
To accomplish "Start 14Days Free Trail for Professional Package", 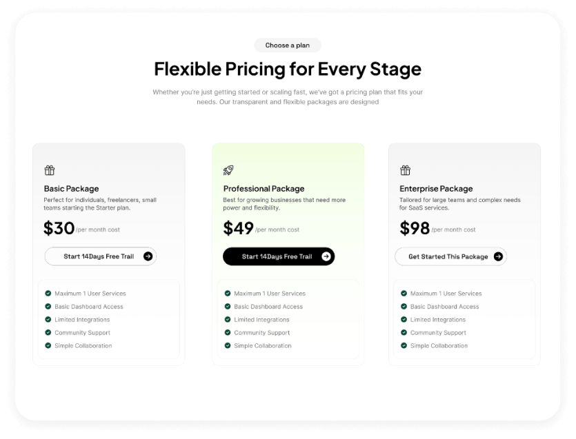I will pyautogui.click(x=277, y=256).
